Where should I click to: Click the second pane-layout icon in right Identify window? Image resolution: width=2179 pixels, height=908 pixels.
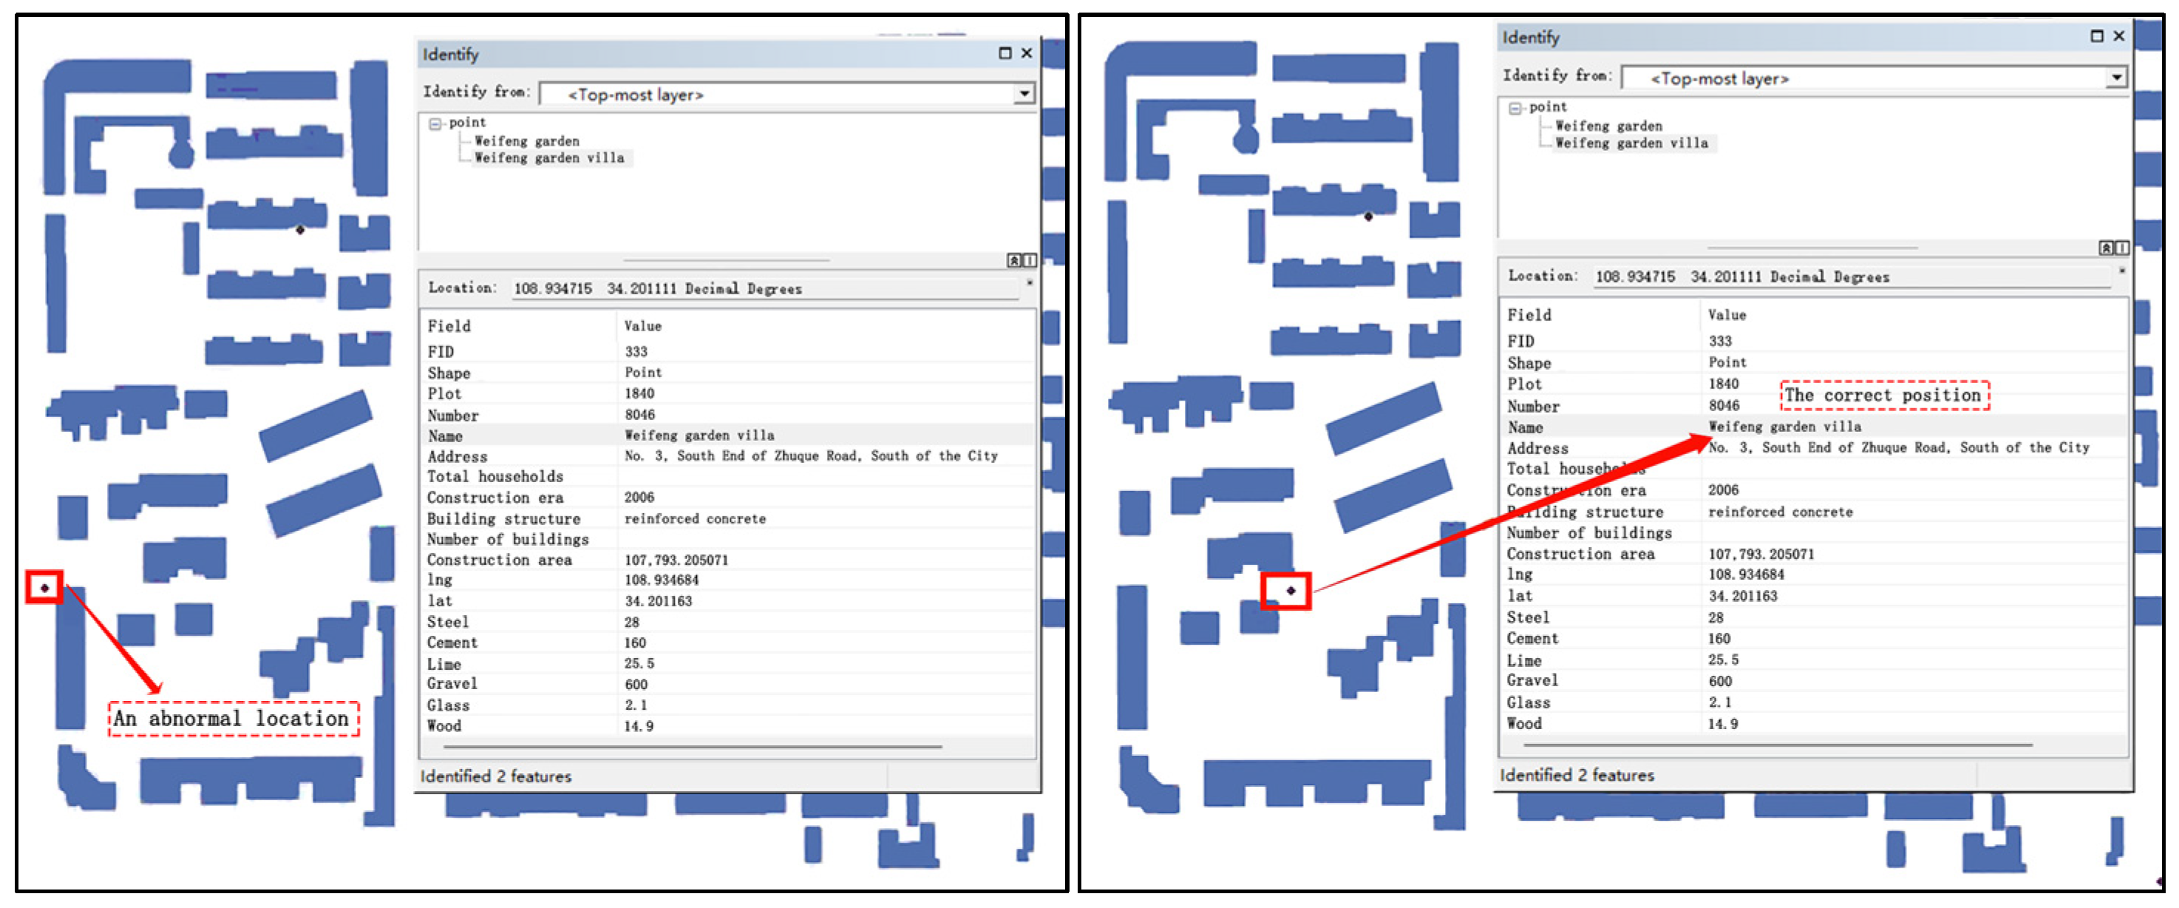click(x=2121, y=248)
